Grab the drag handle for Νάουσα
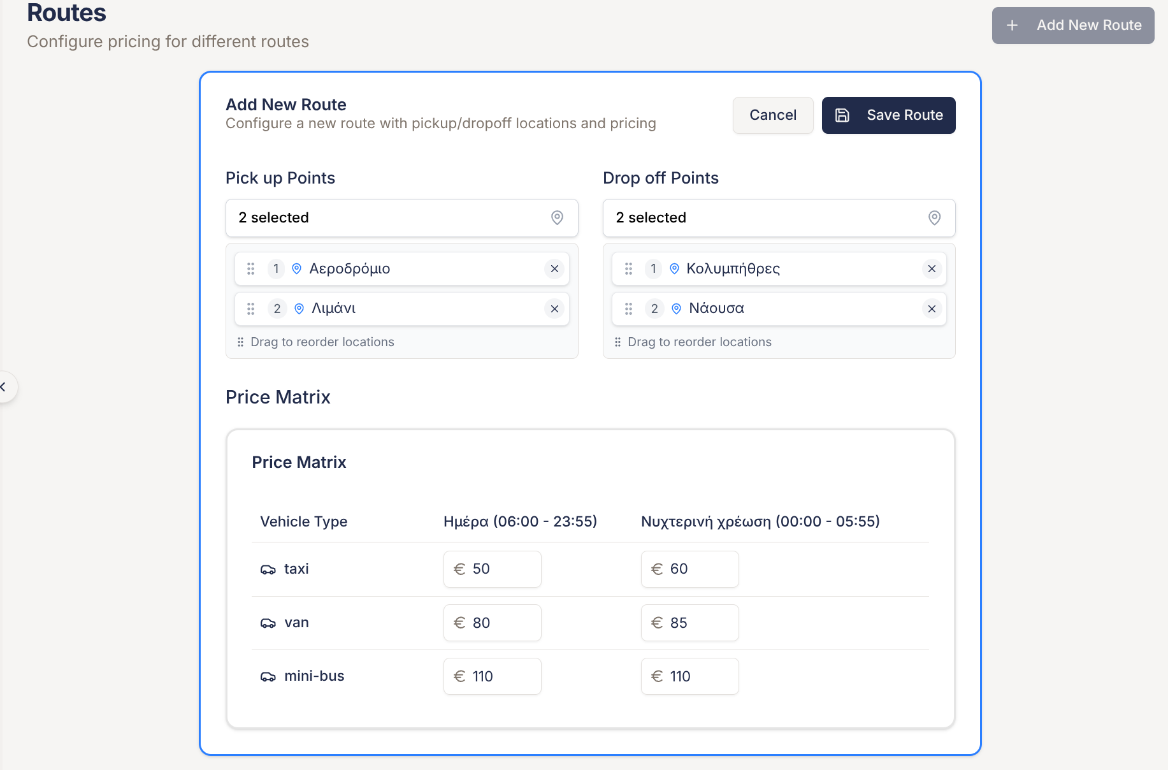This screenshot has width=1168, height=770. pyautogui.click(x=628, y=309)
